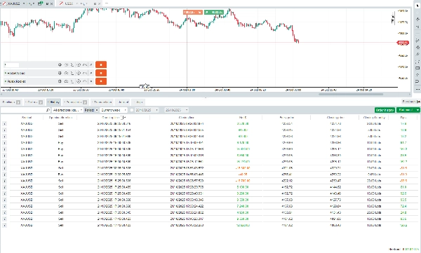The image size is (421, 253).
Task: Open the Feedback button
Action: [411, 102]
